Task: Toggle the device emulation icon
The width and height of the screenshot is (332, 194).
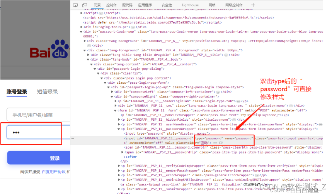Action: coord(85,5)
